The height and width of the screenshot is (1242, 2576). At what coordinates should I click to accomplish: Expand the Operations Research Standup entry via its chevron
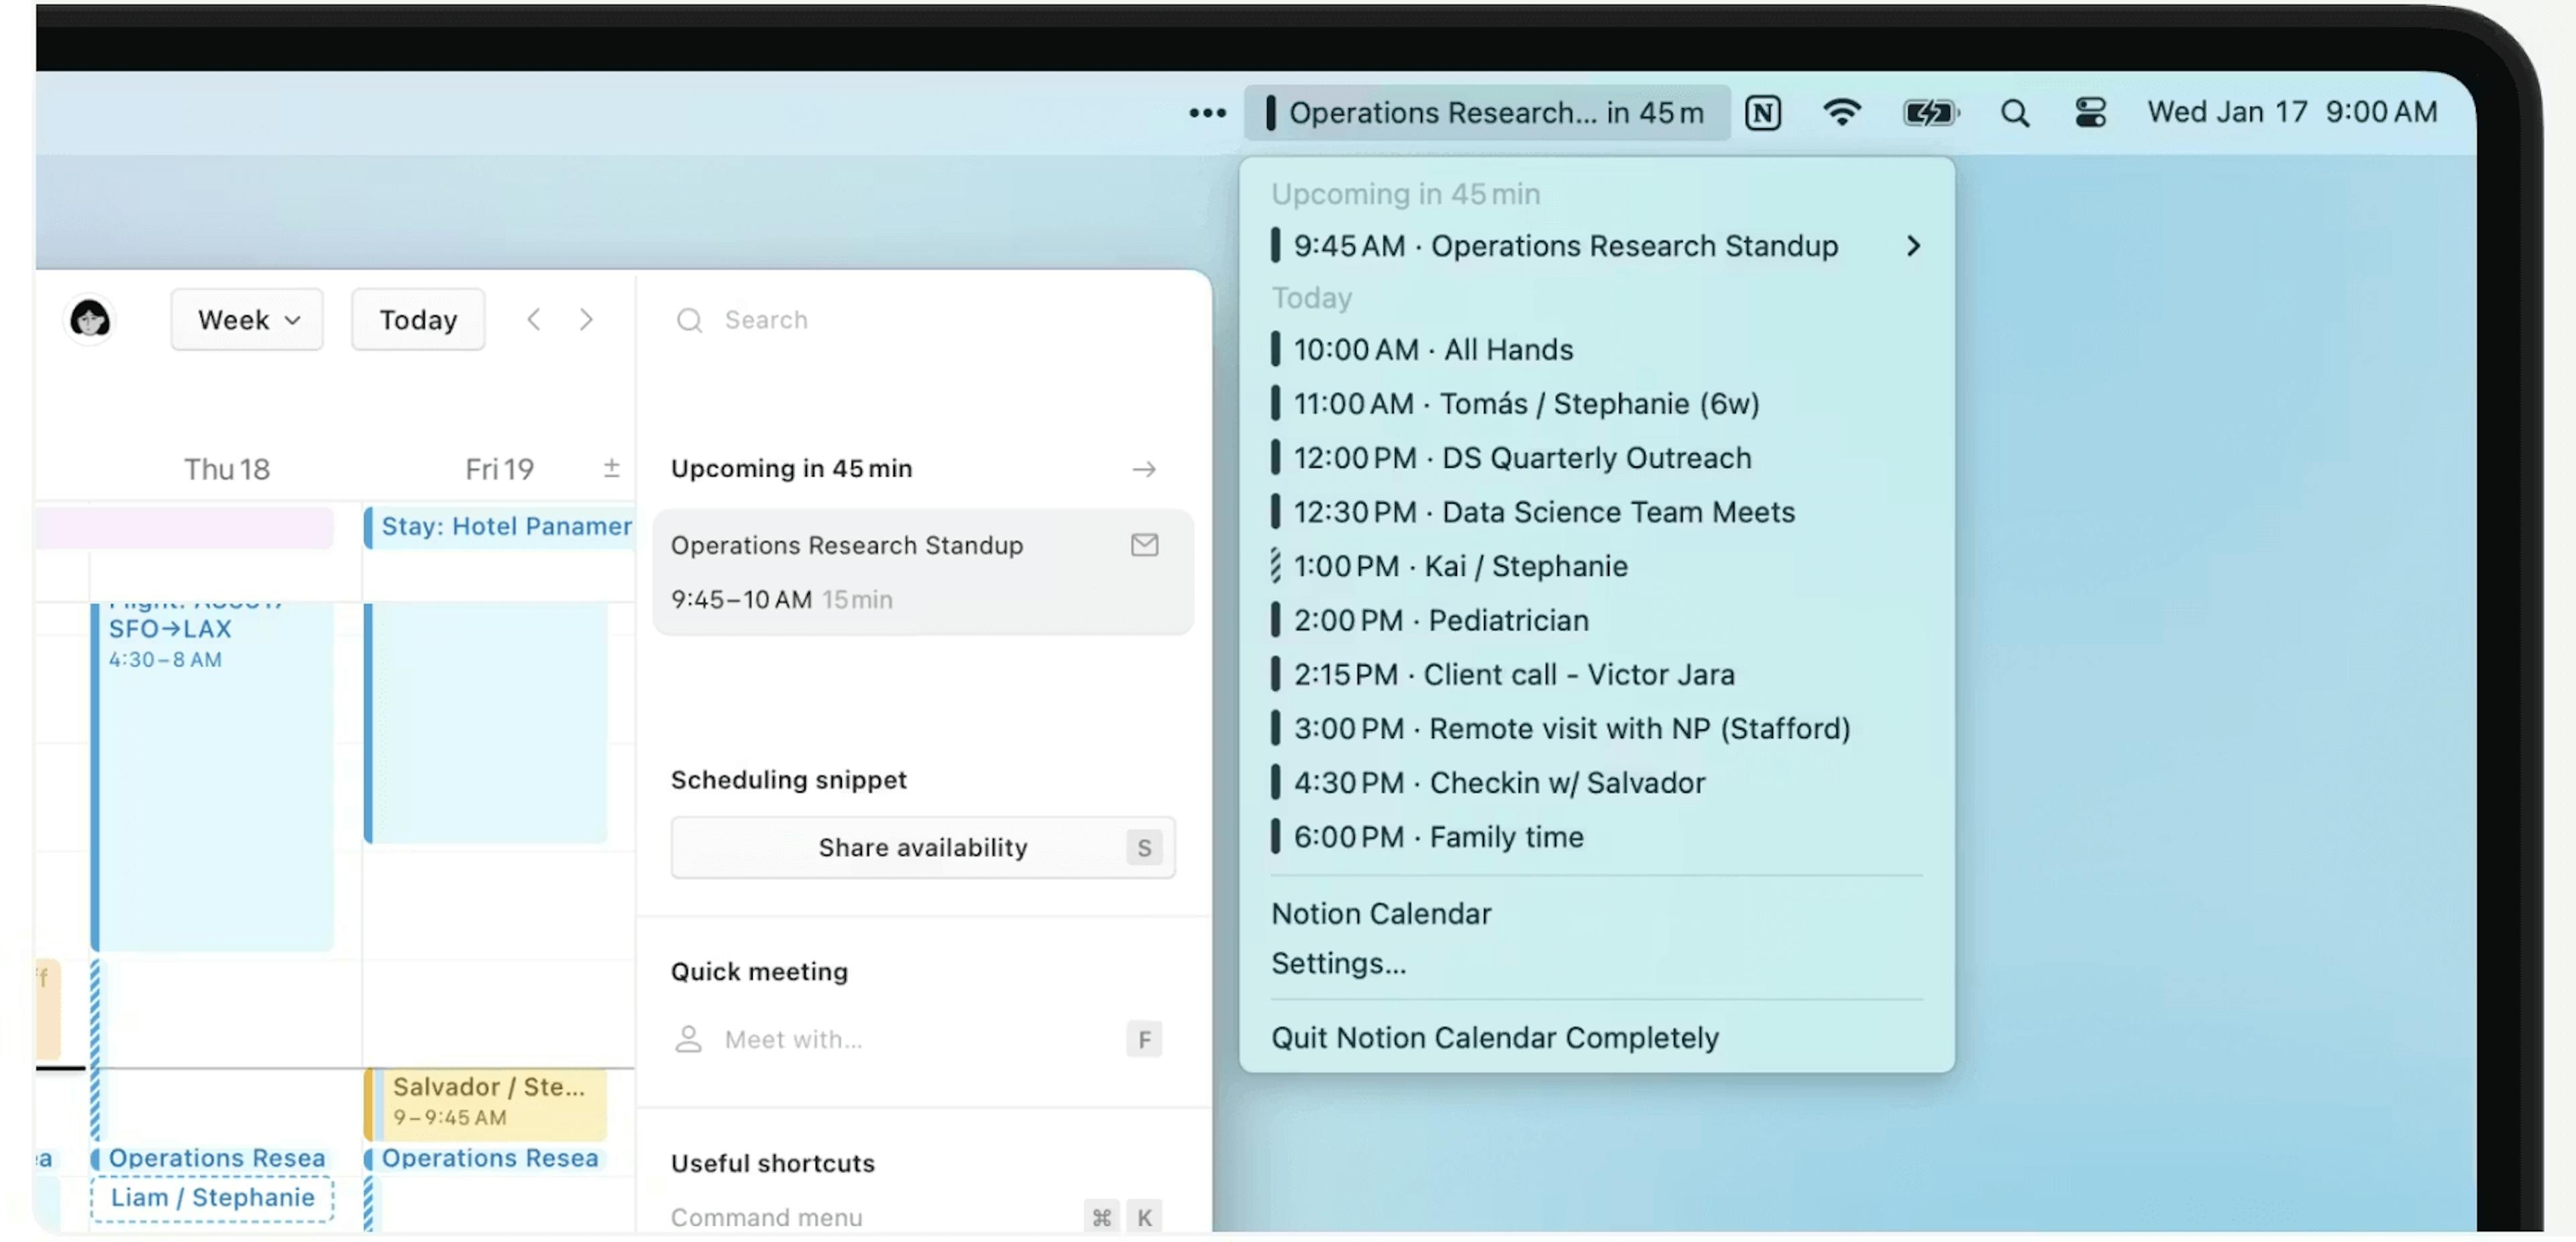pos(1913,246)
